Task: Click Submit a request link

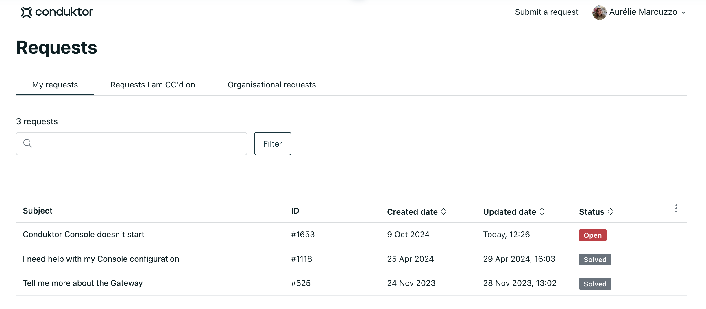Action: pos(547,12)
